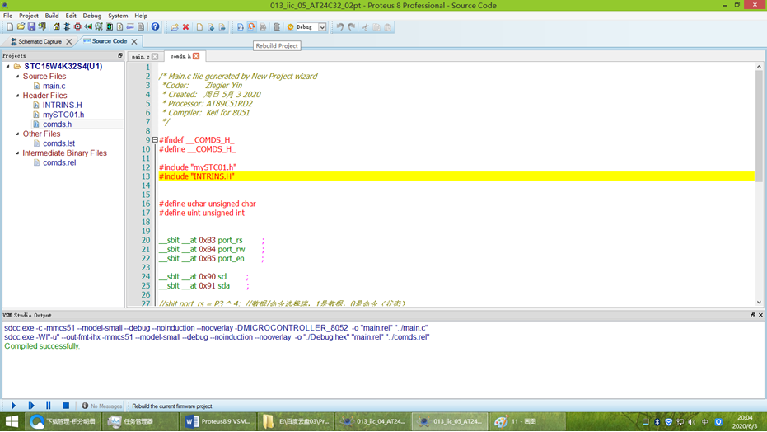
Task: Select comds.rel under Intermediate Binary Files
Action: coord(59,163)
